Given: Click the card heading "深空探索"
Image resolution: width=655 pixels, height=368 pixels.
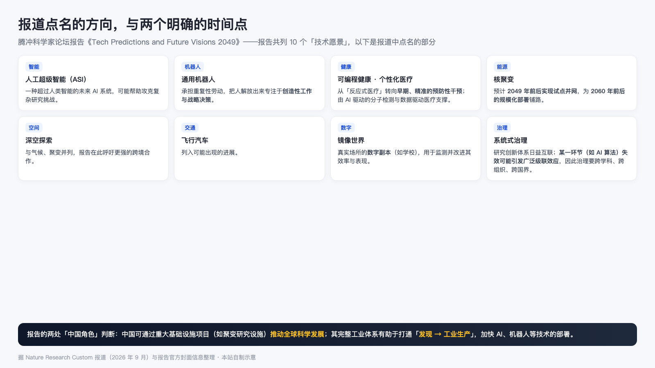Looking at the screenshot, I should click(x=39, y=140).
